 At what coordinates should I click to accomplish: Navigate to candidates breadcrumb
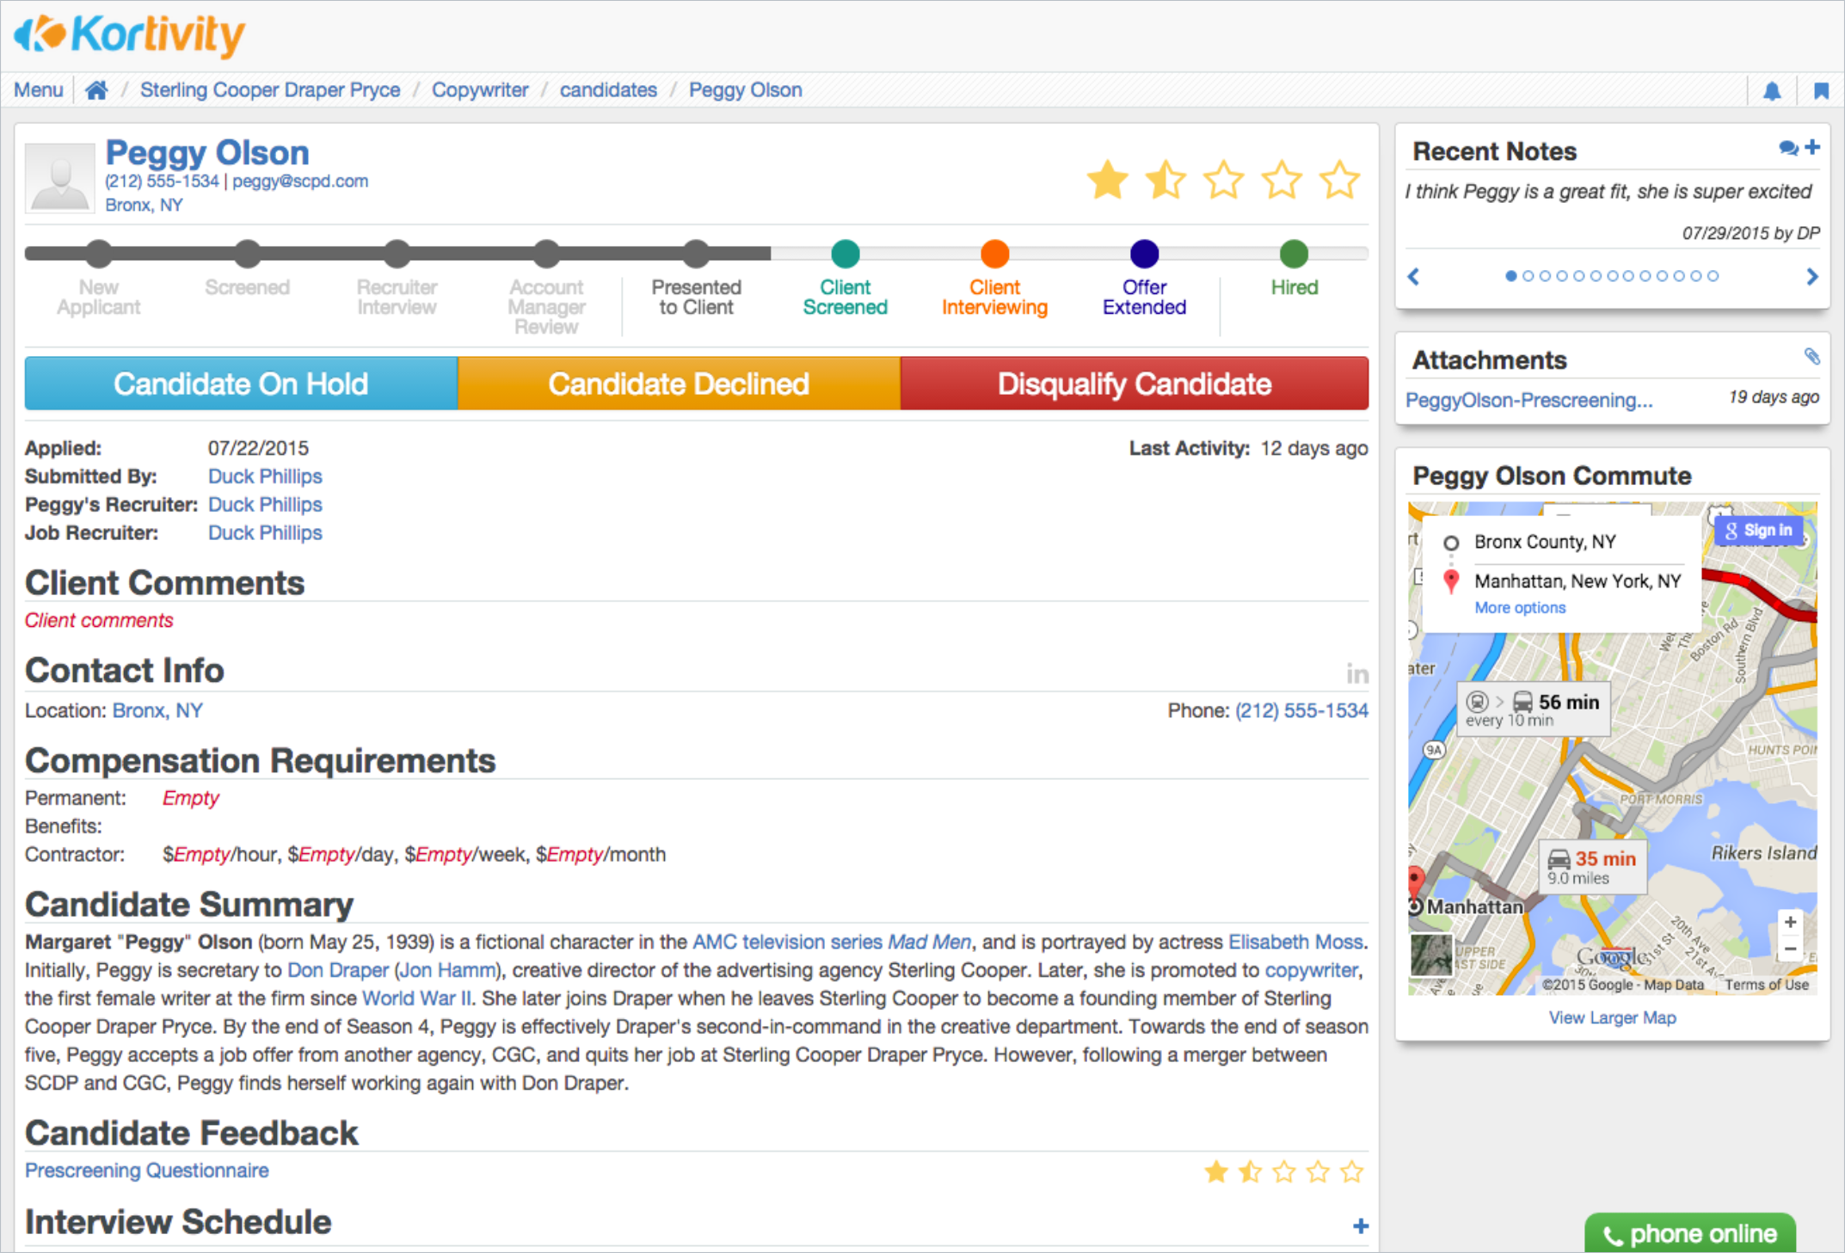608,90
